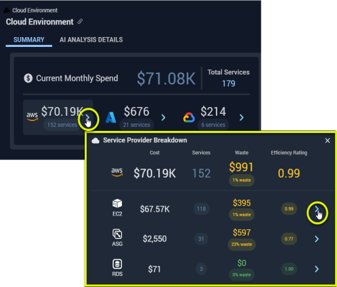
Task: Click the cloud icon beside Service Provider Breakdown
Action: point(95,140)
